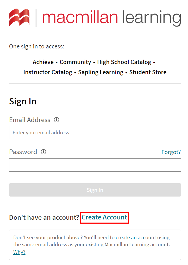Select the Community product name
Image resolution: width=188 pixels, height=265 pixels.
(x=75, y=62)
